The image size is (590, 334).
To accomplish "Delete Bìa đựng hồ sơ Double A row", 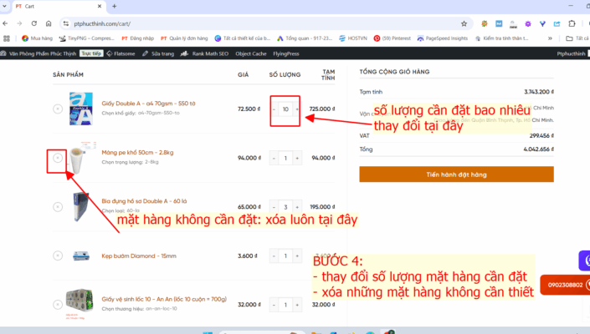I will (x=57, y=205).
